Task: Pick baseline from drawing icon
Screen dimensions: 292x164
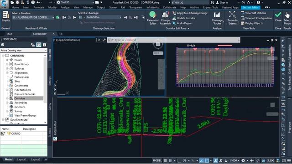Action: [58, 17]
